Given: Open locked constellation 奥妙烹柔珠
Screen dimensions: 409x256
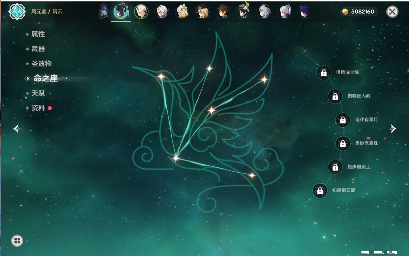Looking at the screenshot, I should (x=343, y=143).
